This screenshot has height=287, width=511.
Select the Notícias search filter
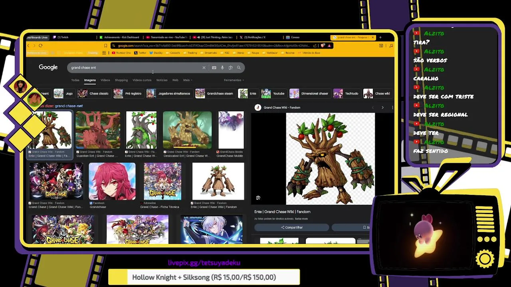(x=162, y=80)
